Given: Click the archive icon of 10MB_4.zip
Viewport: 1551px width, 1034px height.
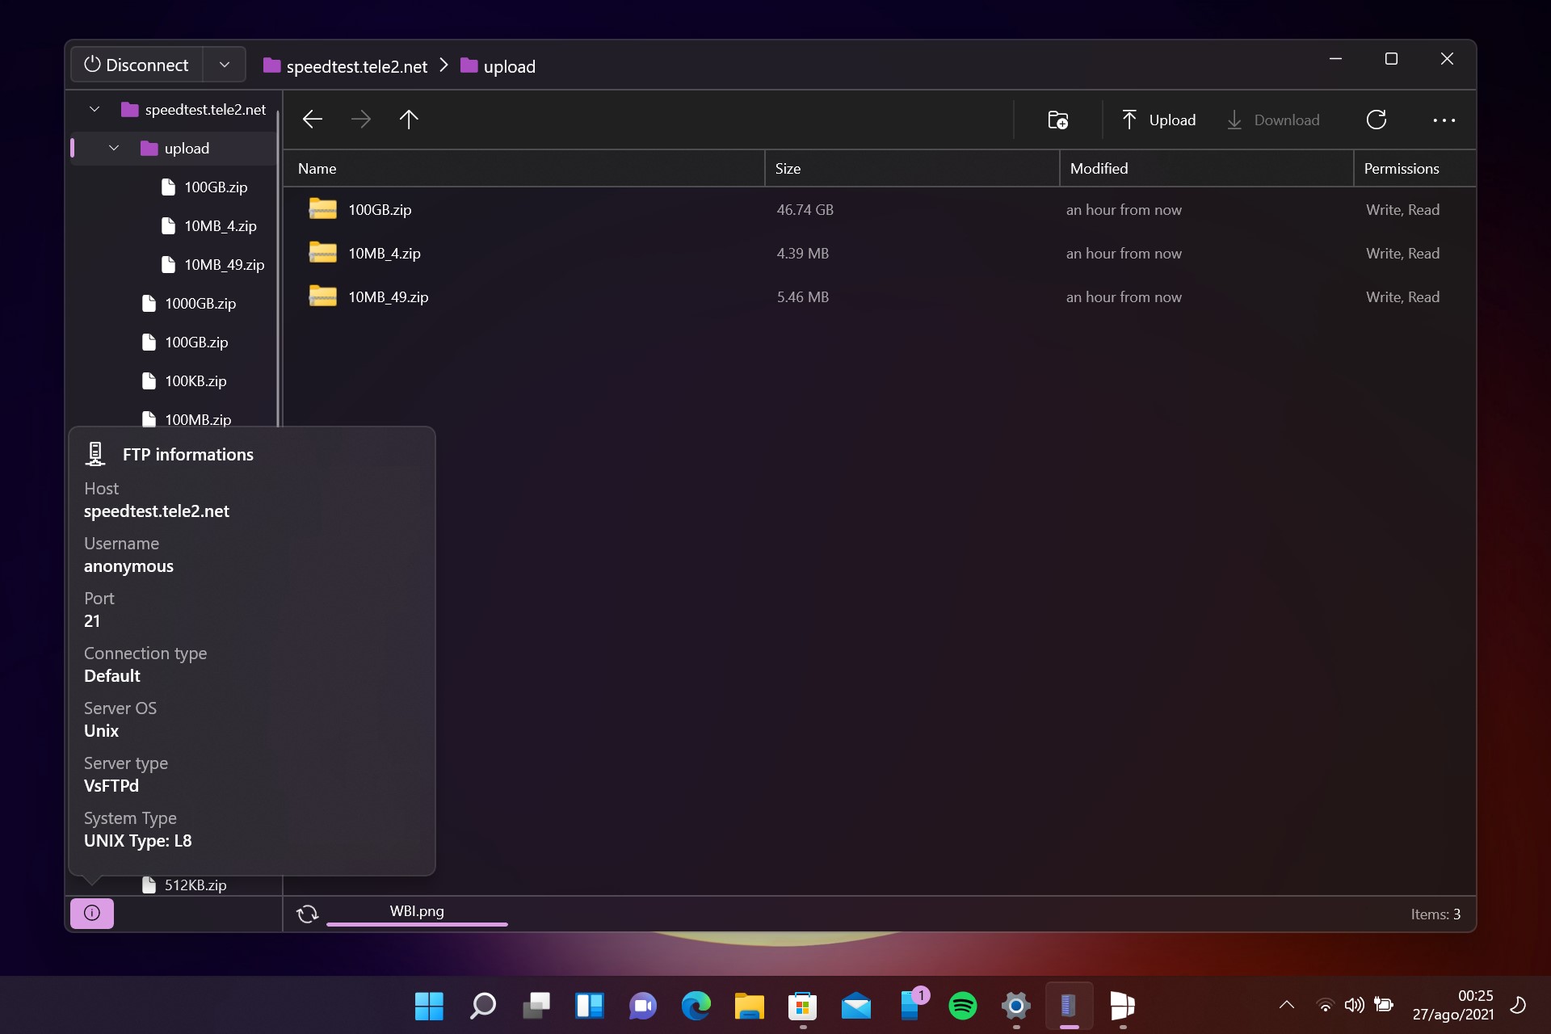Looking at the screenshot, I should coord(322,252).
